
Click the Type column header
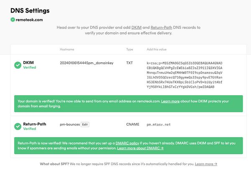pos(129,49)
